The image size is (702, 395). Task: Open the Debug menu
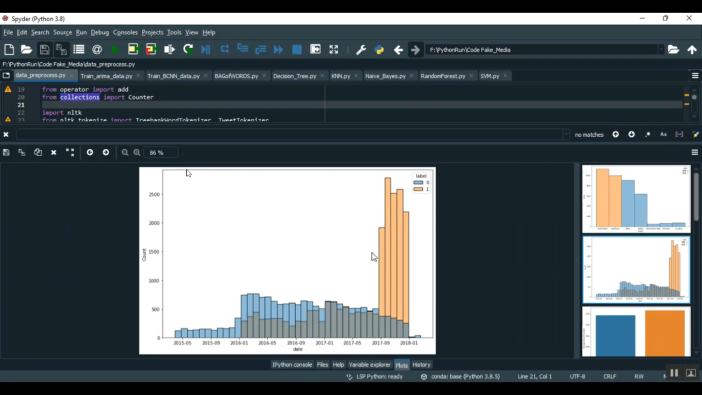pyautogui.click(x=100, y=32)
